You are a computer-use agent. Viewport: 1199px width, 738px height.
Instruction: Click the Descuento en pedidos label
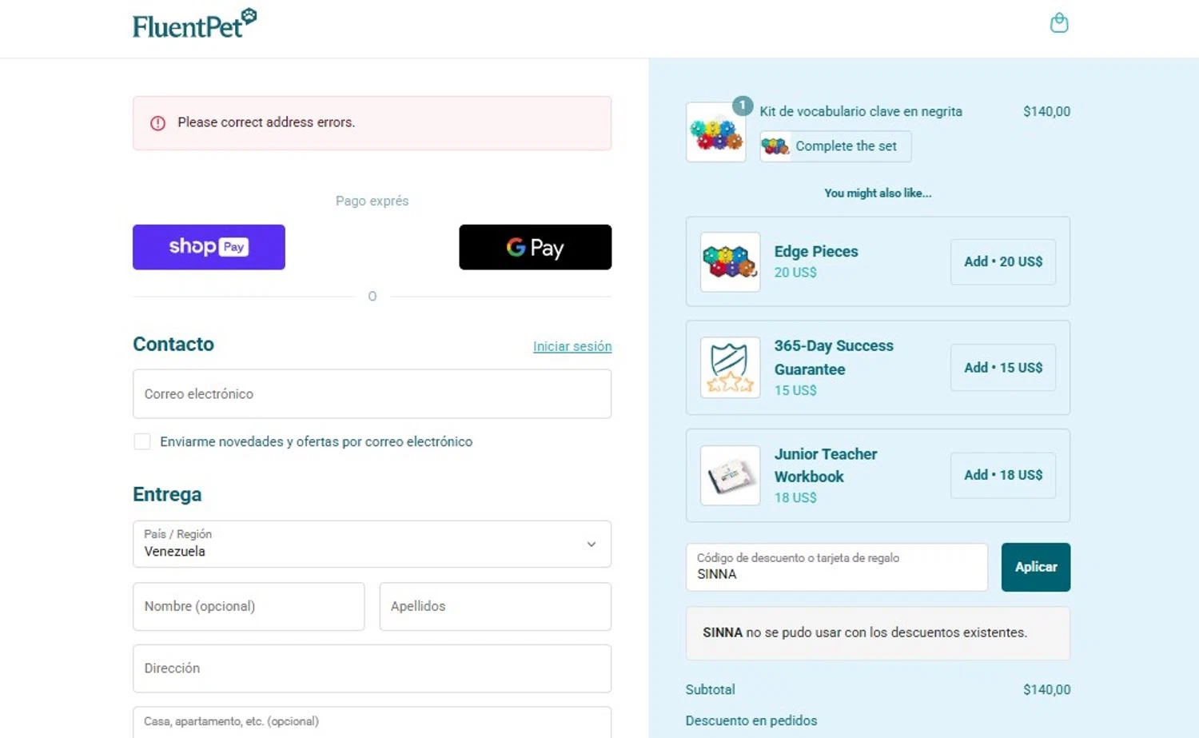(x=751, y=720)
